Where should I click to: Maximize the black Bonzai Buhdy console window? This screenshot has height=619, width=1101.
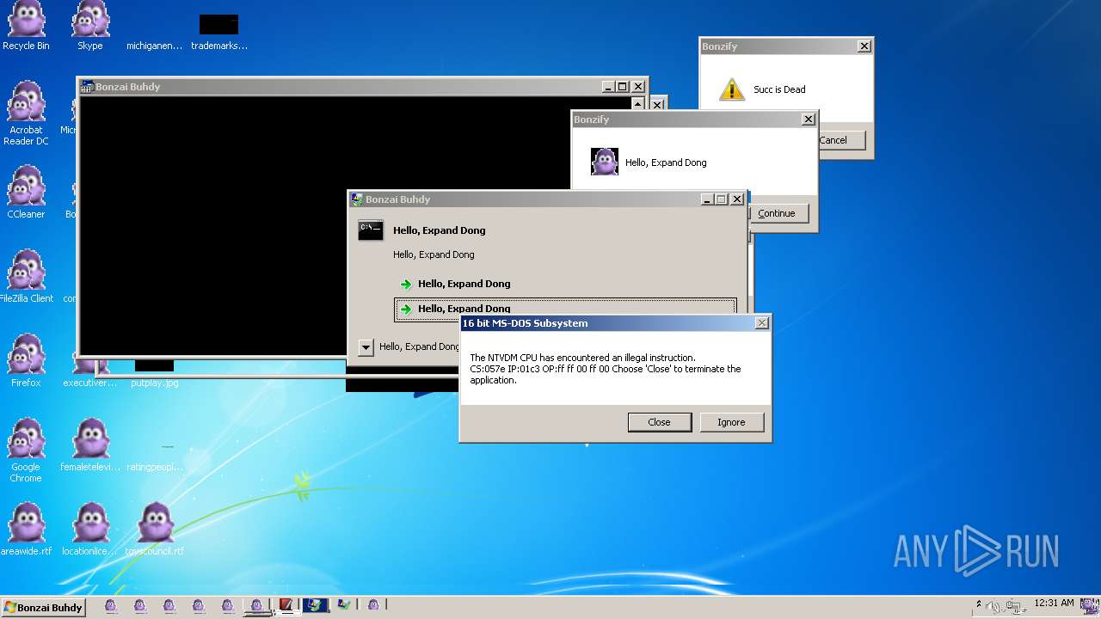(x=623, y=87)
